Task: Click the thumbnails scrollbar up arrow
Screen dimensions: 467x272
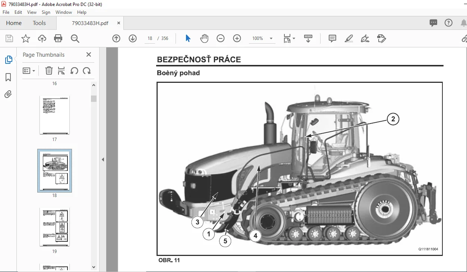Action: [x=94, y=85]
